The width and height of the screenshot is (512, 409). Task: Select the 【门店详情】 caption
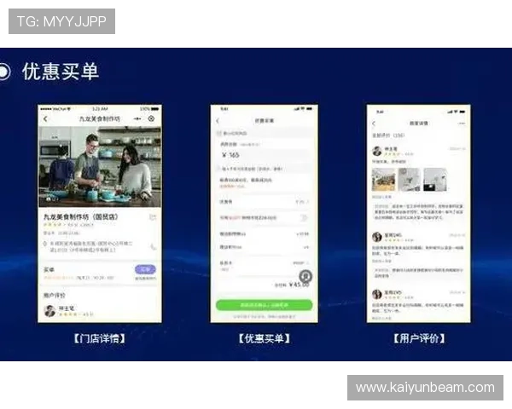[x=100, y=338]
